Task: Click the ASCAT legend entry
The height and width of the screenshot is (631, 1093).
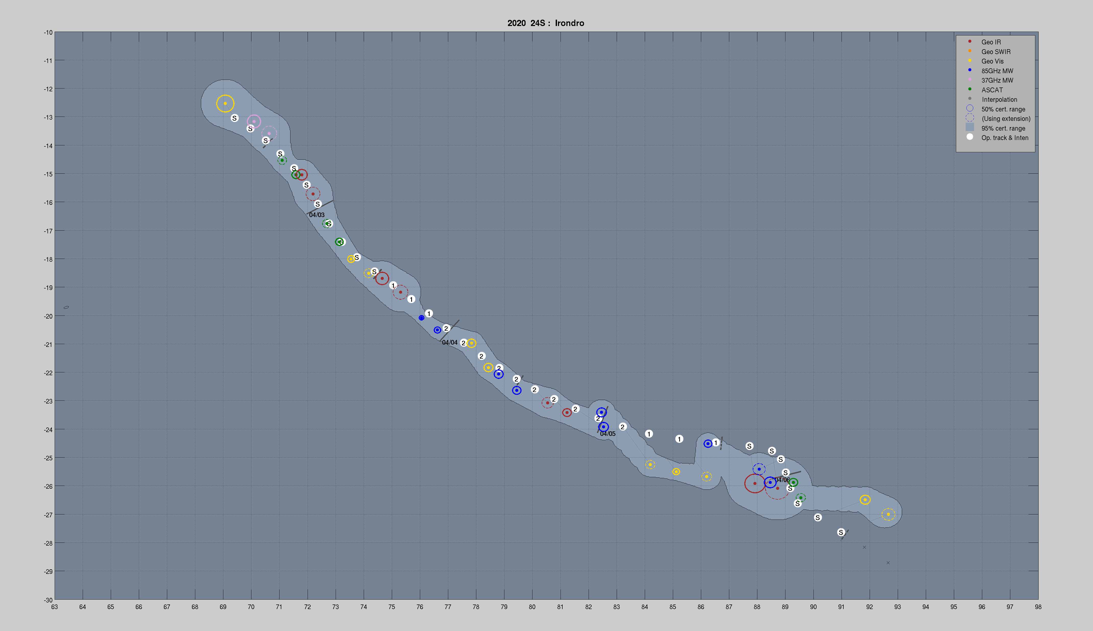Action: point(992,90)
